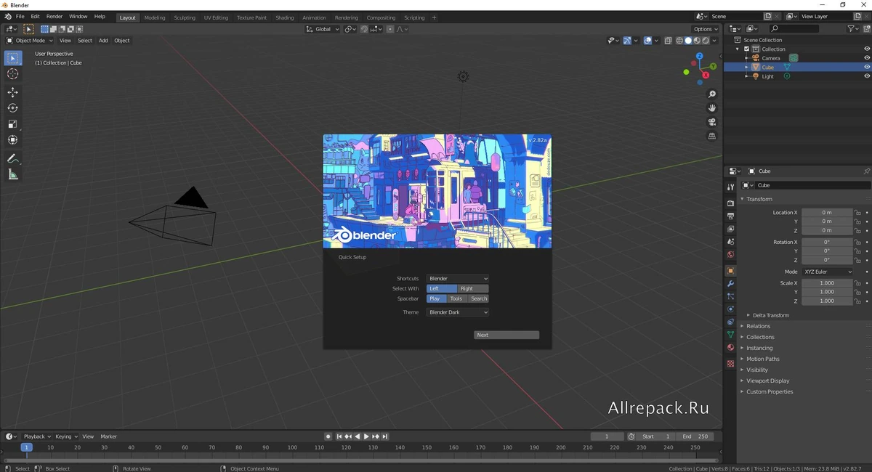The width and height of the screenshot is (872, 472).
Task: Open the Object Data mesh tab
Action: click(730, 335)
